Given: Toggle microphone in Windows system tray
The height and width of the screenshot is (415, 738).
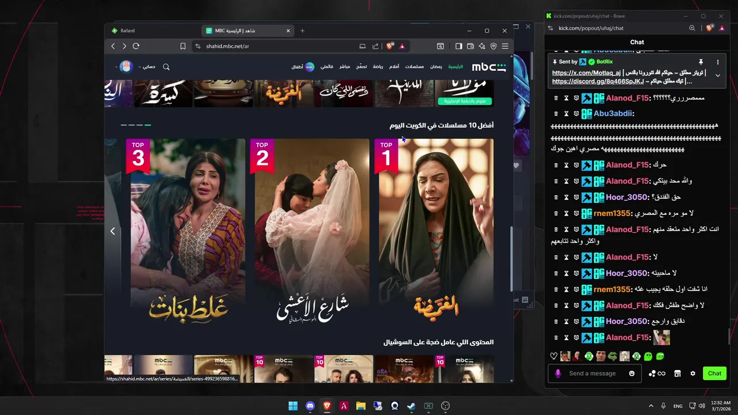Looking at the screenshot, I should point(663,406).
